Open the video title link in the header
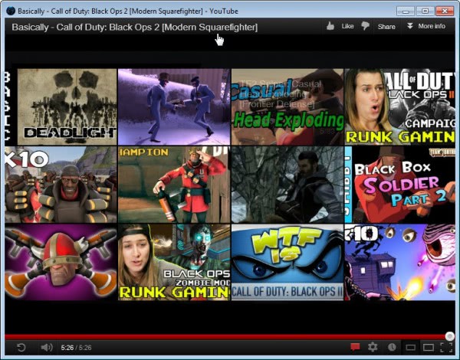The image size is (460, 360). 135,27
